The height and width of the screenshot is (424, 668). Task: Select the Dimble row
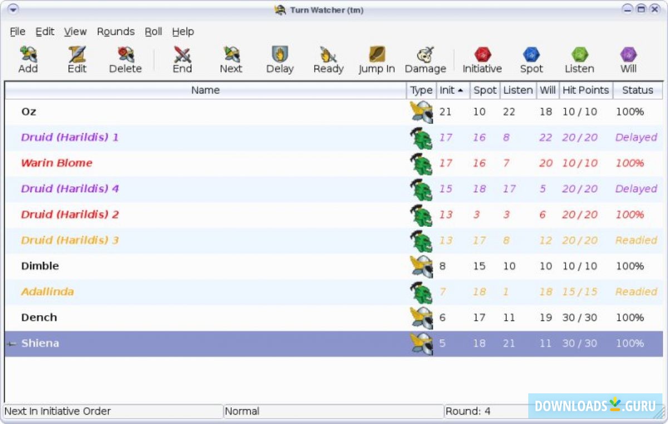point(334,266)
